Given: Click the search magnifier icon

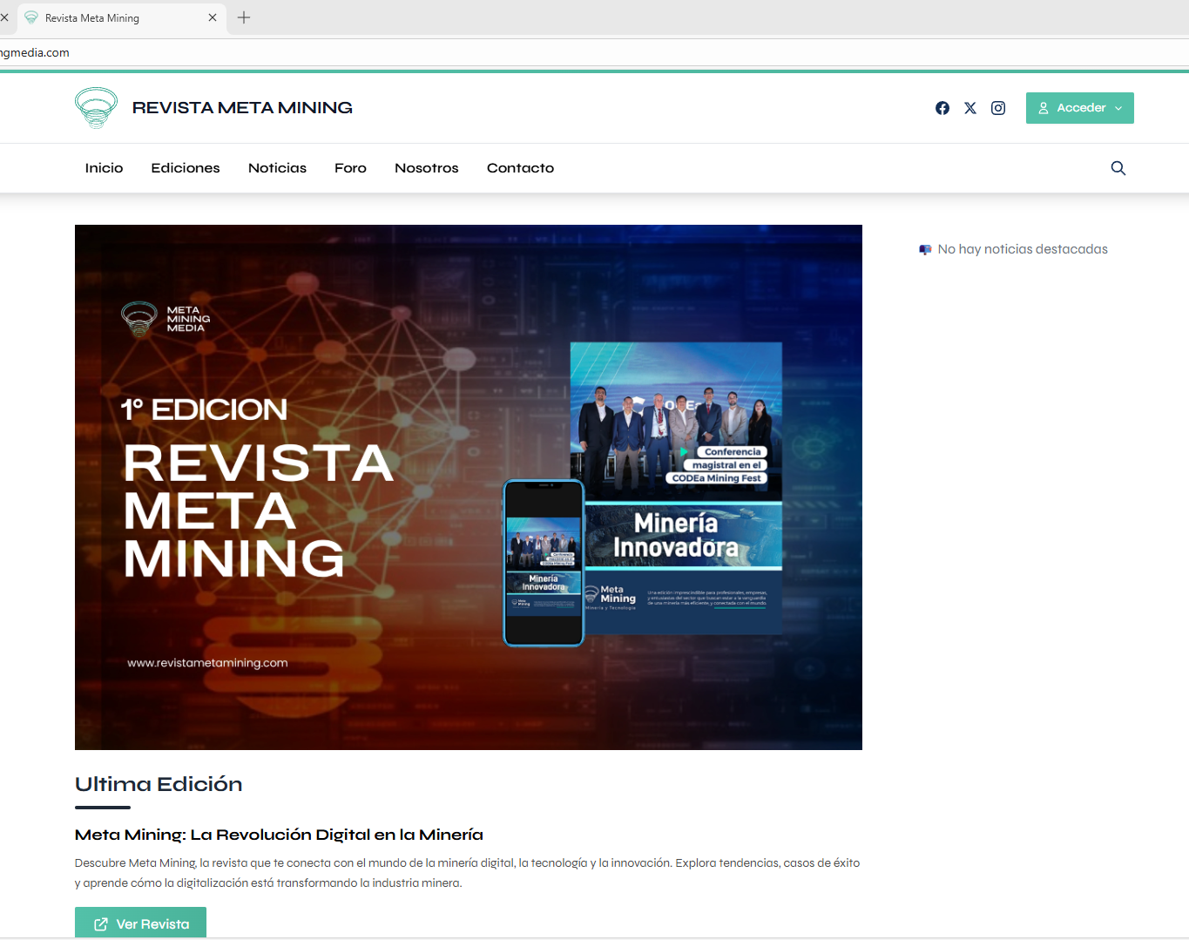Looking at the screenshot, I should 1118,168.
